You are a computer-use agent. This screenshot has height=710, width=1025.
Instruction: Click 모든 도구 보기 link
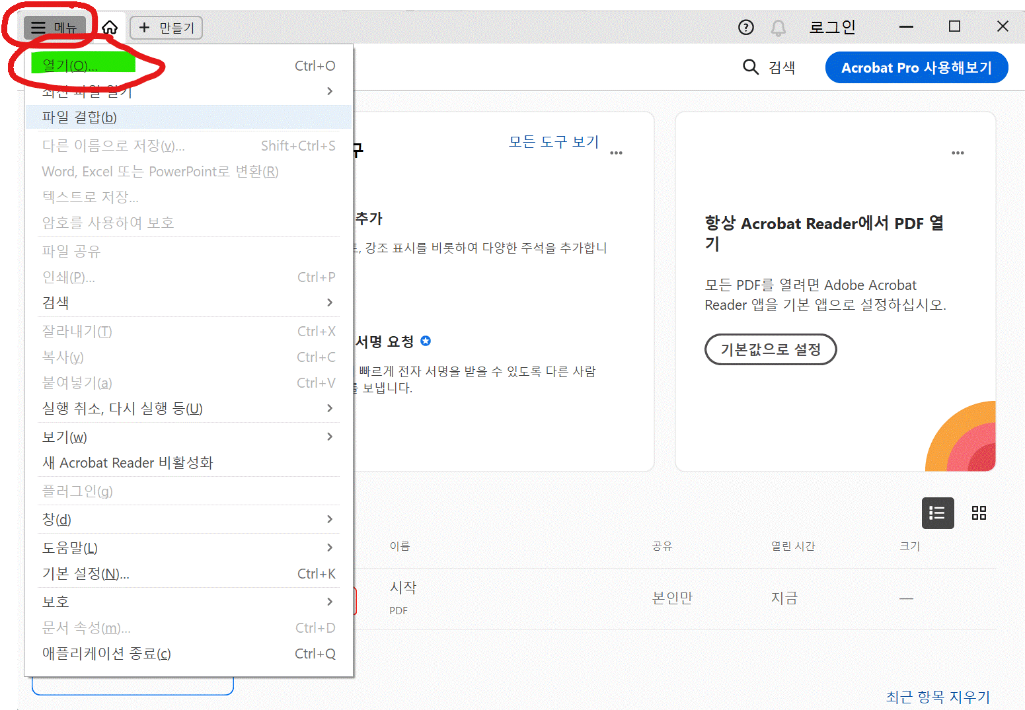point(554,141)
